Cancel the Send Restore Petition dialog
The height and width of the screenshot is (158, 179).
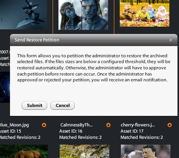[x=63, y=105]
